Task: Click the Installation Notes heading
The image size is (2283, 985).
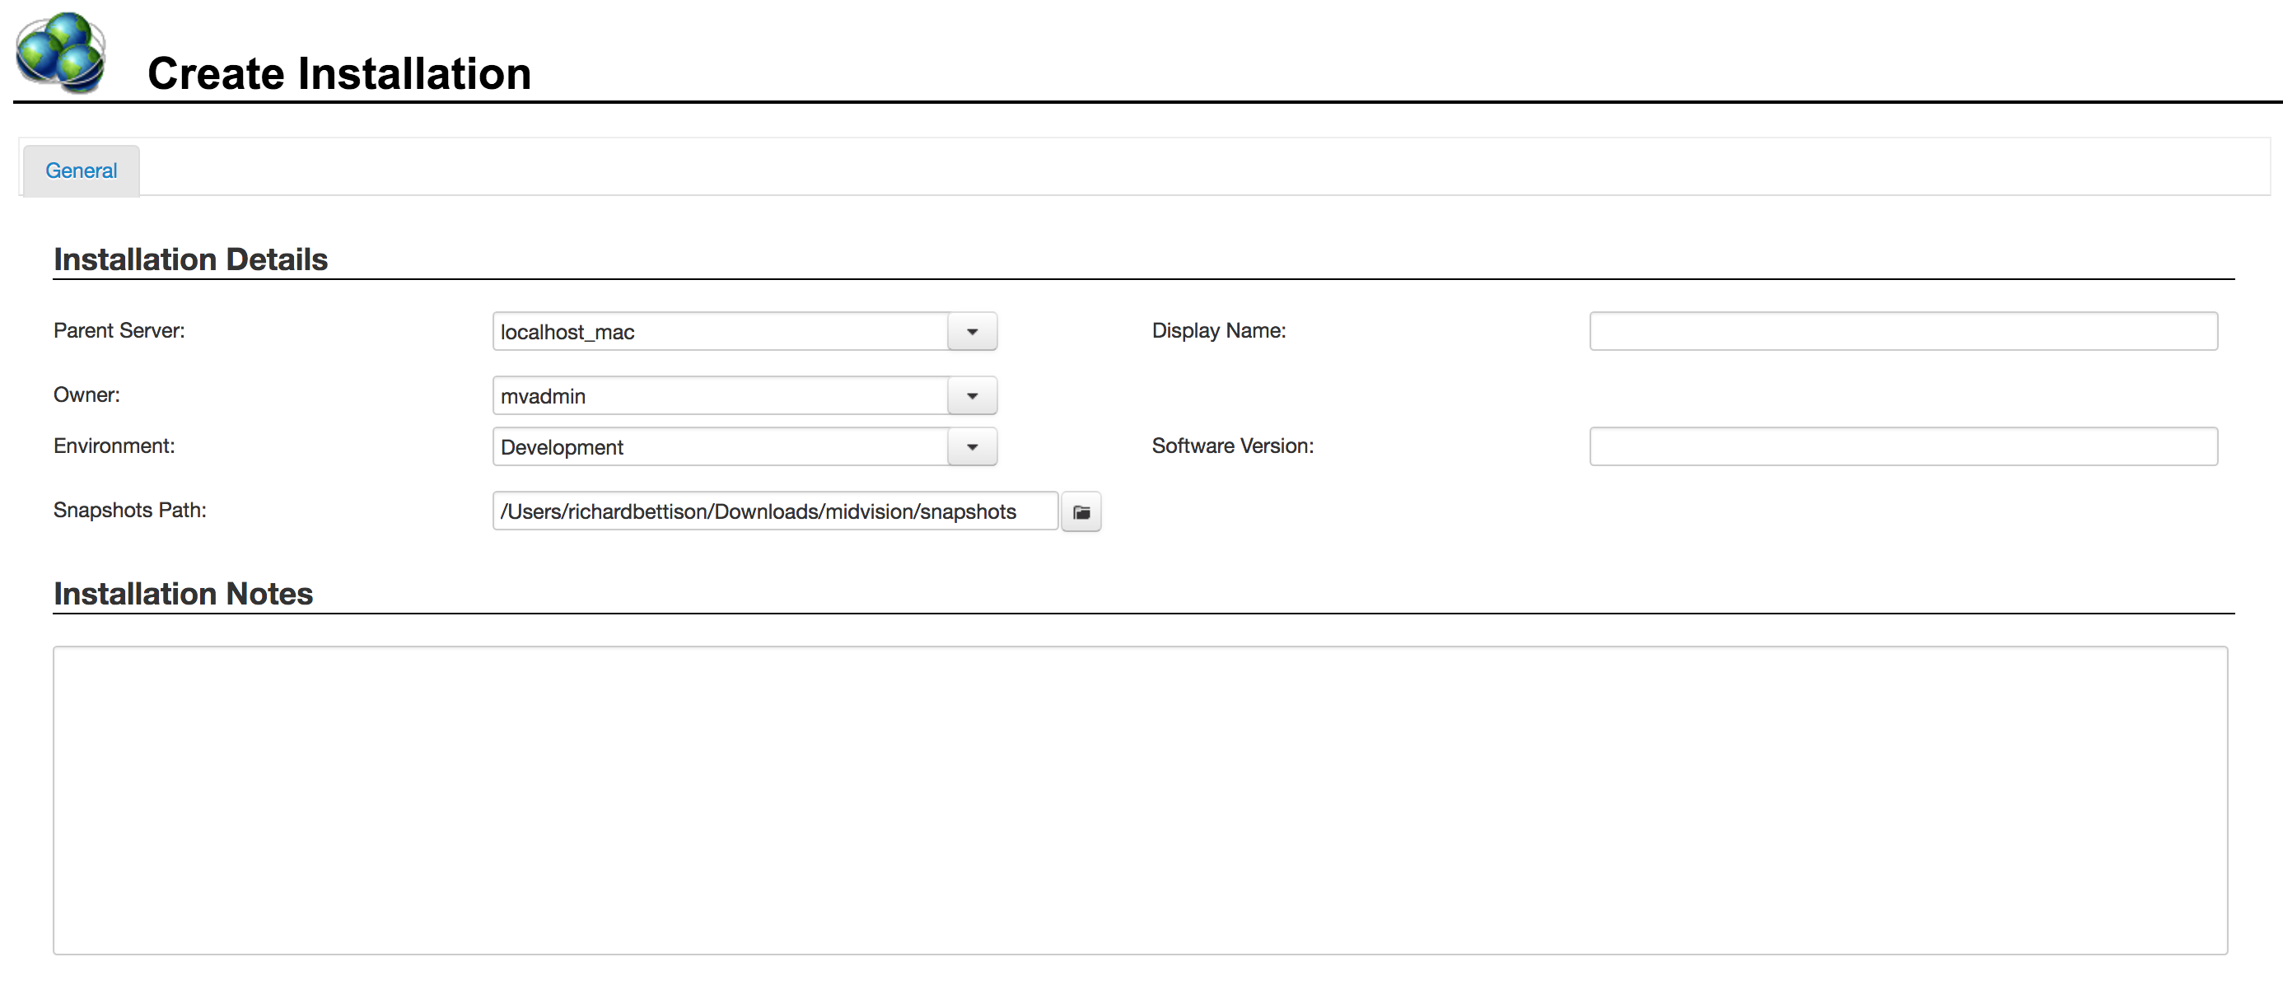Action: [x=183, y=593]
